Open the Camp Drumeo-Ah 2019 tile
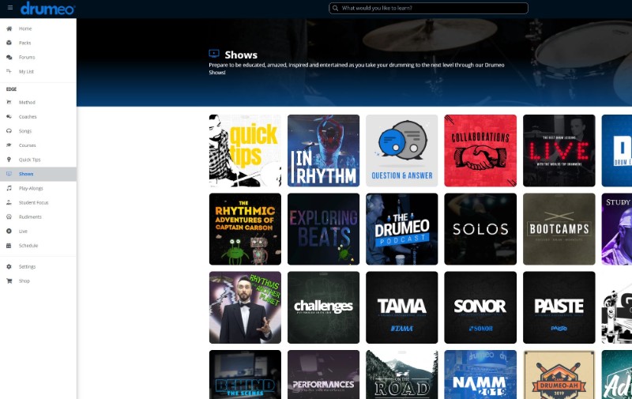This screenshot has width=632, height=399. click(559, 375)
